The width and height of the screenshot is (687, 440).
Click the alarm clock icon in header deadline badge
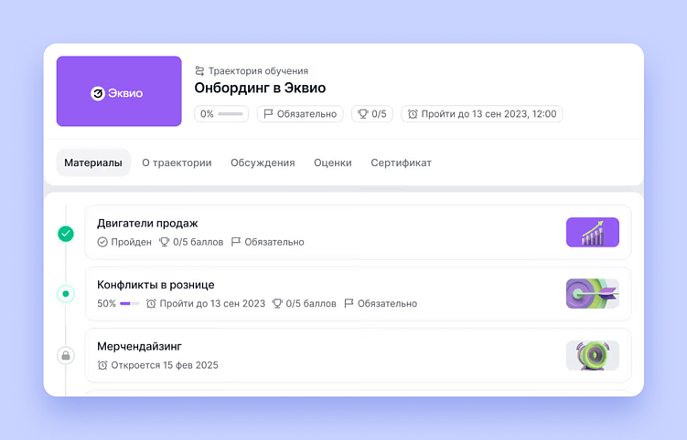413,114
